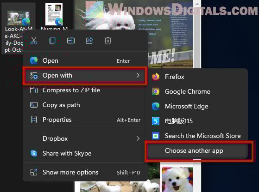Select Open from the context menu
Image resolution: width=259 pixels, height=192 pixels.
tap(85, 61)
